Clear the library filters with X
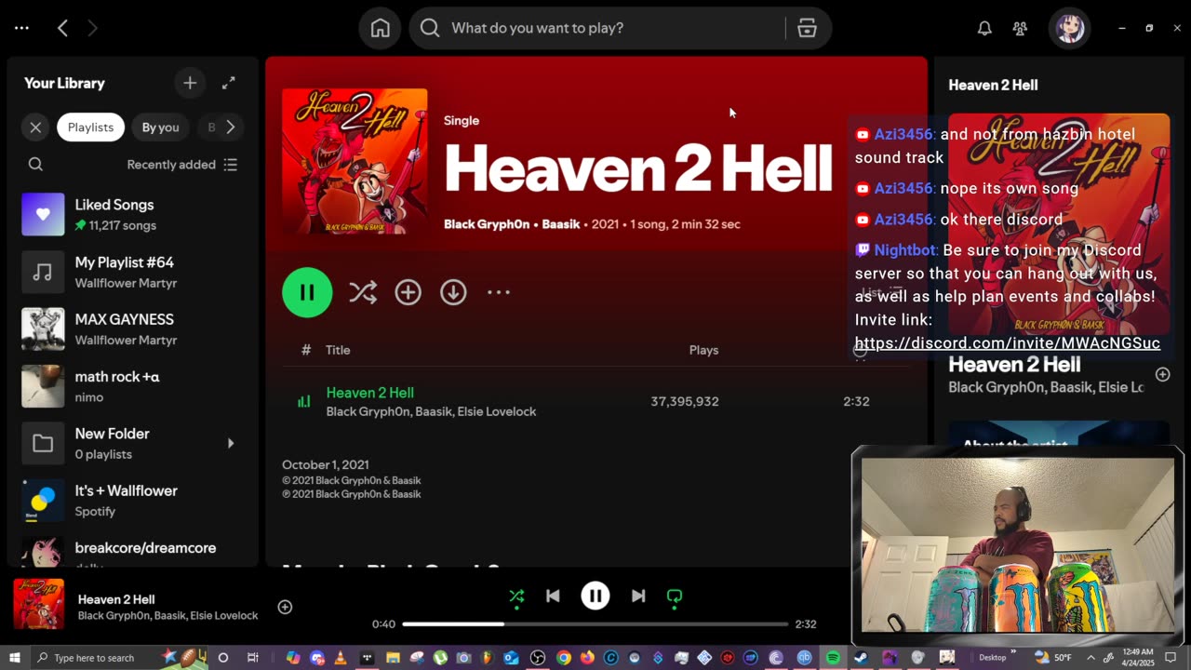1191x670 pixels. 35,127
